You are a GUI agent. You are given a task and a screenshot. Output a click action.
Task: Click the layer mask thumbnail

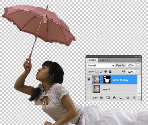107,80
